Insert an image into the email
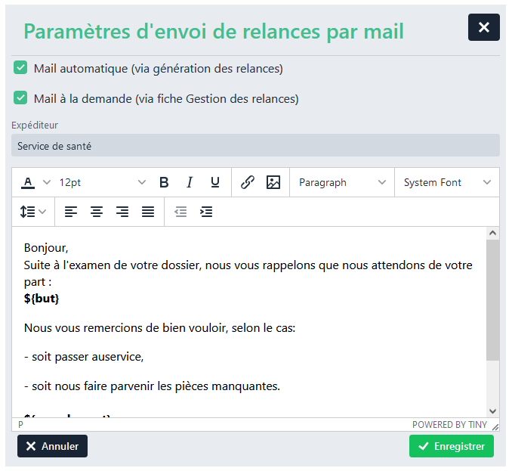 click(273, 182)
